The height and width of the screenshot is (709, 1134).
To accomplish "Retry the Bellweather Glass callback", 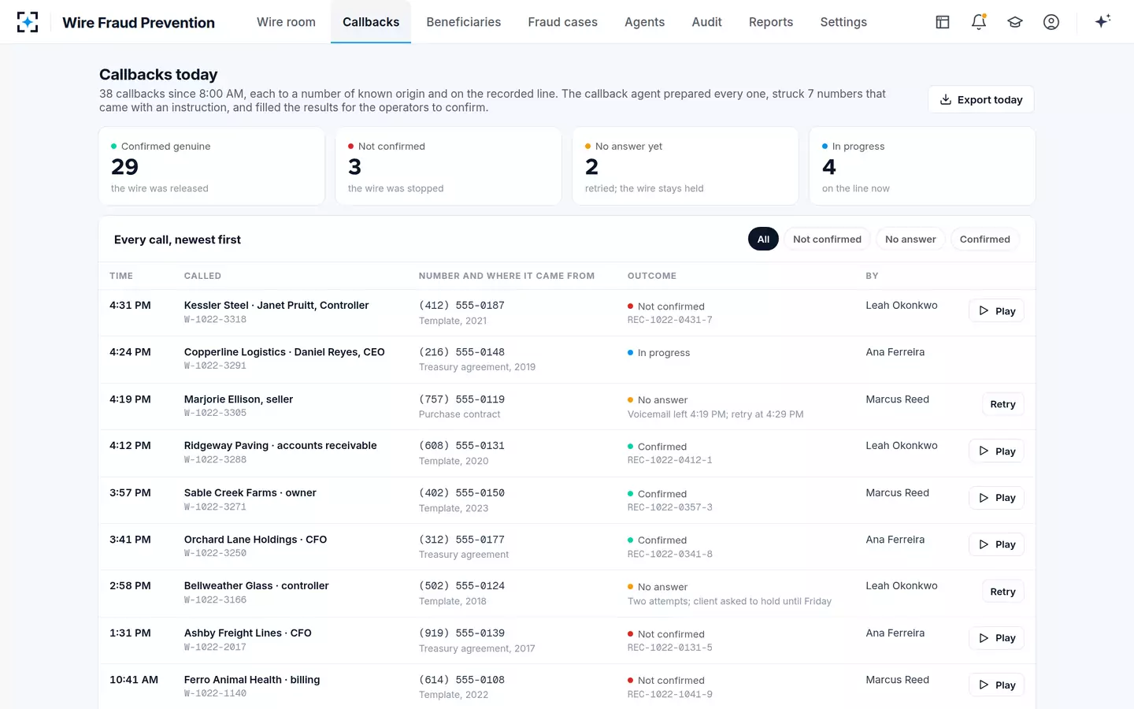I will tap(1002, 592).
